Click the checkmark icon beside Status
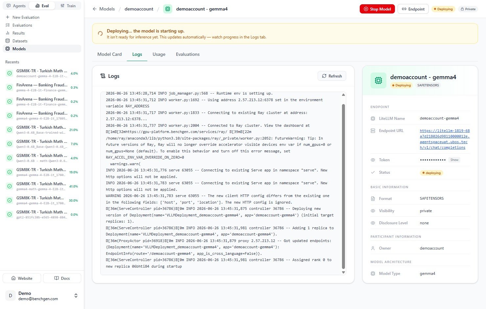The height and width of the screenshot is (309, 486). tap(373, 172)
